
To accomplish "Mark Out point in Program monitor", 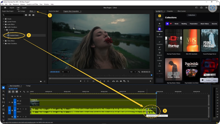I will (x=88, y=81).
